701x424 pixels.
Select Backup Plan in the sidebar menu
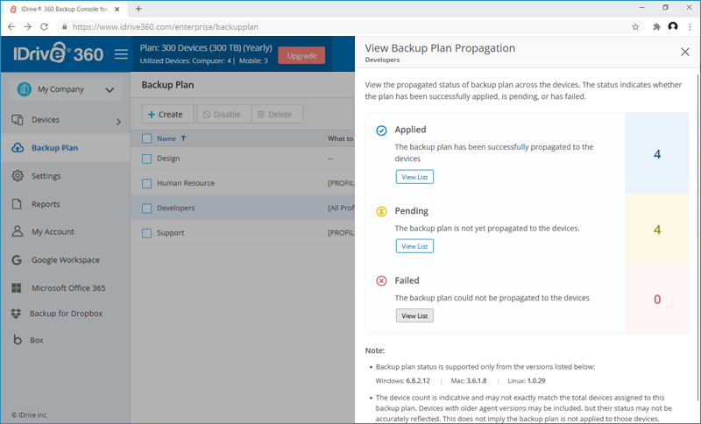pos(54,148)
